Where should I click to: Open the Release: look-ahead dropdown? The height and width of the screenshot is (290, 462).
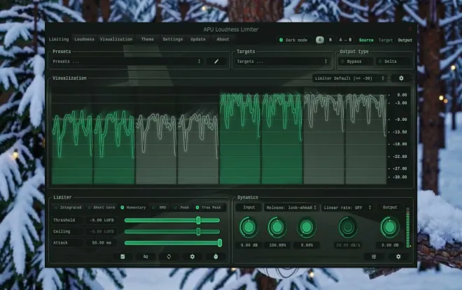click(291, 208)
